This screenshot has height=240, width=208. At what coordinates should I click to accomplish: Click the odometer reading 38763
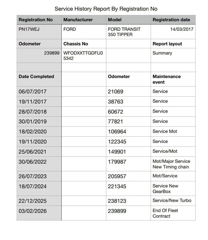116,102
